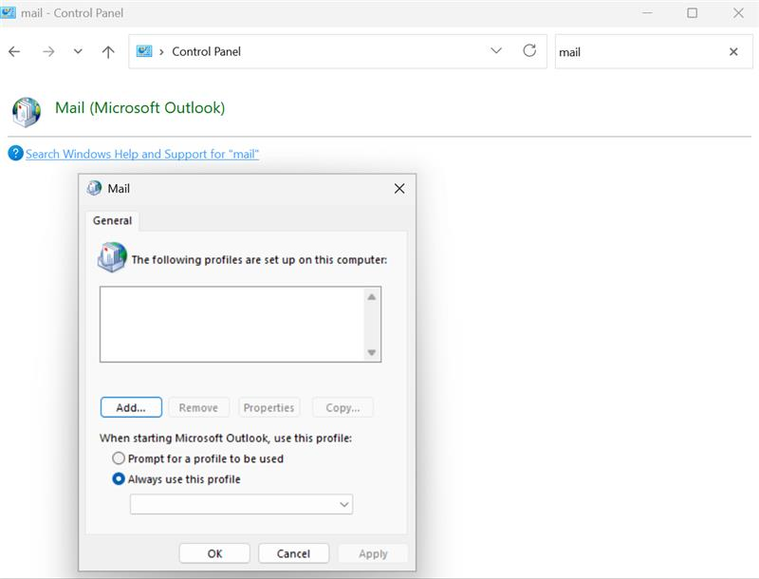The height and width of the screenshot is (579, 759).
Task: Clear the mail search text
Action: tap(733, 52)
